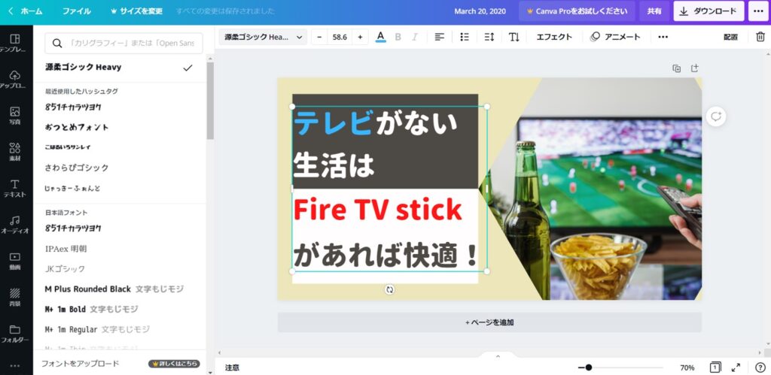The image size is (771, 375).
Task: Open the Background (背景) sidebar tab
Action: point(15,297)
